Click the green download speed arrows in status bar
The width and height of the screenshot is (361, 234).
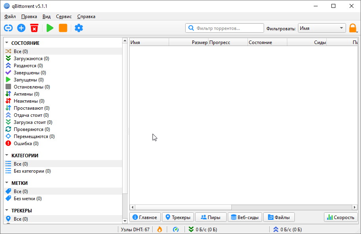[x=191, y=229]
